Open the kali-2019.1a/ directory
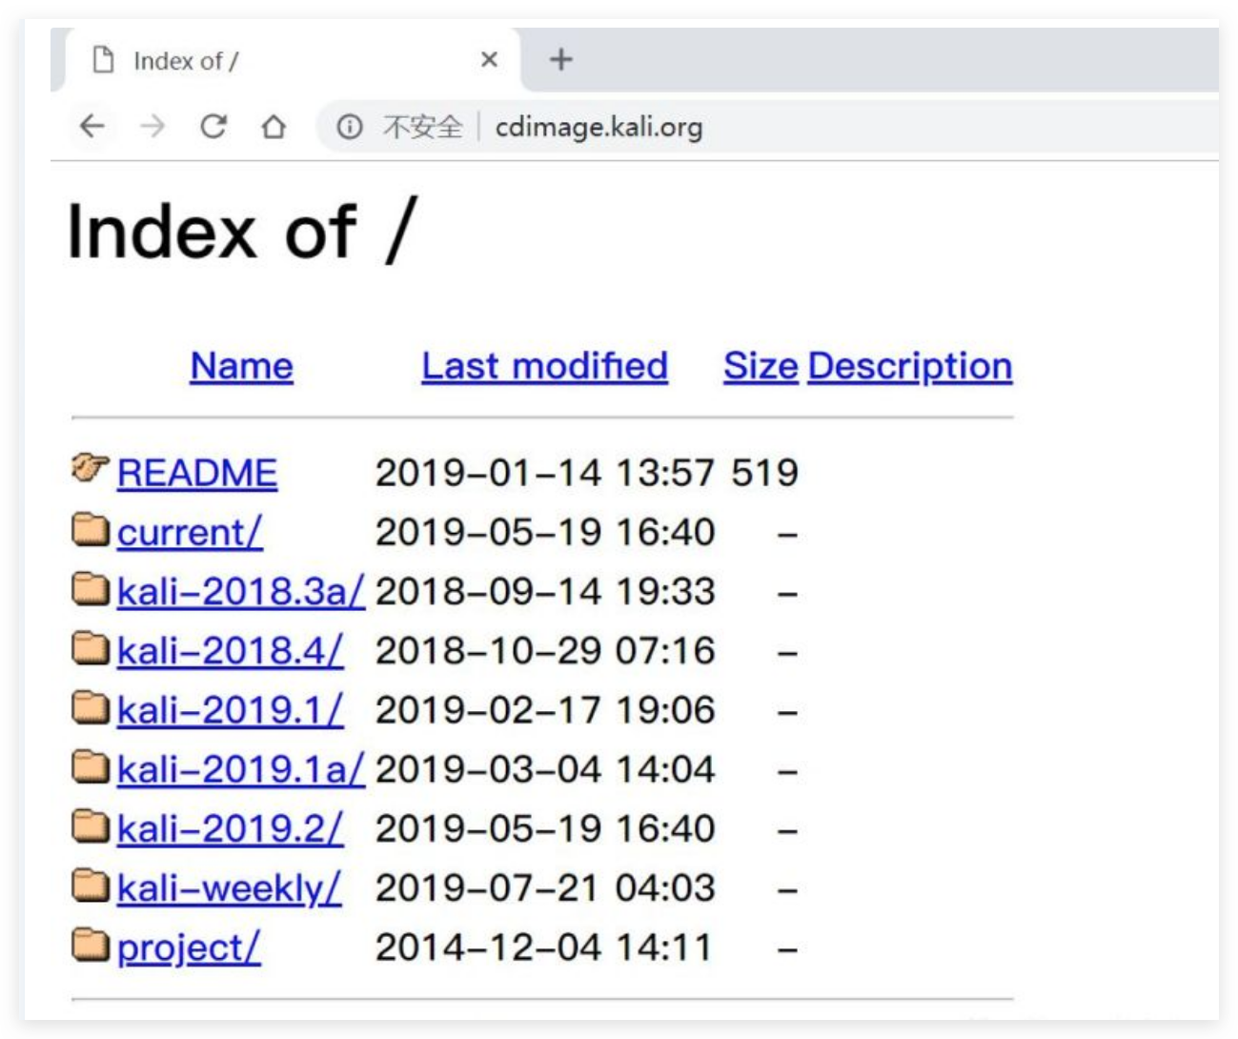Screen dimensions: 1238x1039 pyautogui.click(x=241, y=768)
